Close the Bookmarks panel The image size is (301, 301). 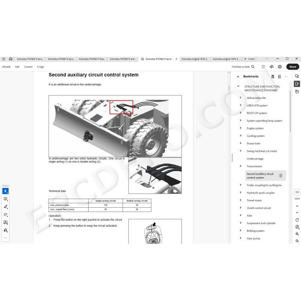238,77
